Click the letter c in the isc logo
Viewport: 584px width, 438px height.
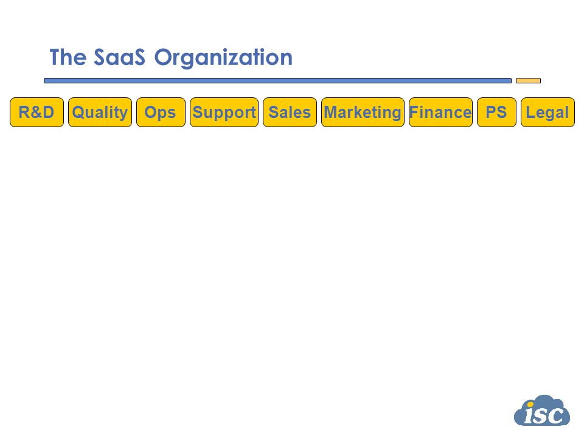click(557, 415)
